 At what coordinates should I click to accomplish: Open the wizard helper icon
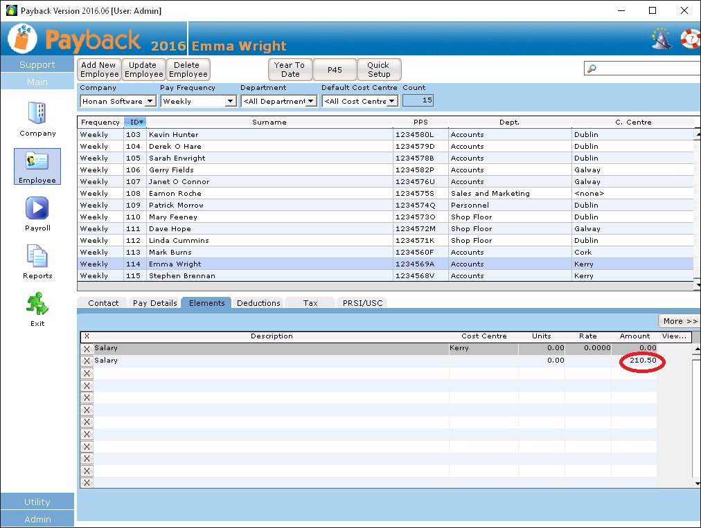coord(662,39)
